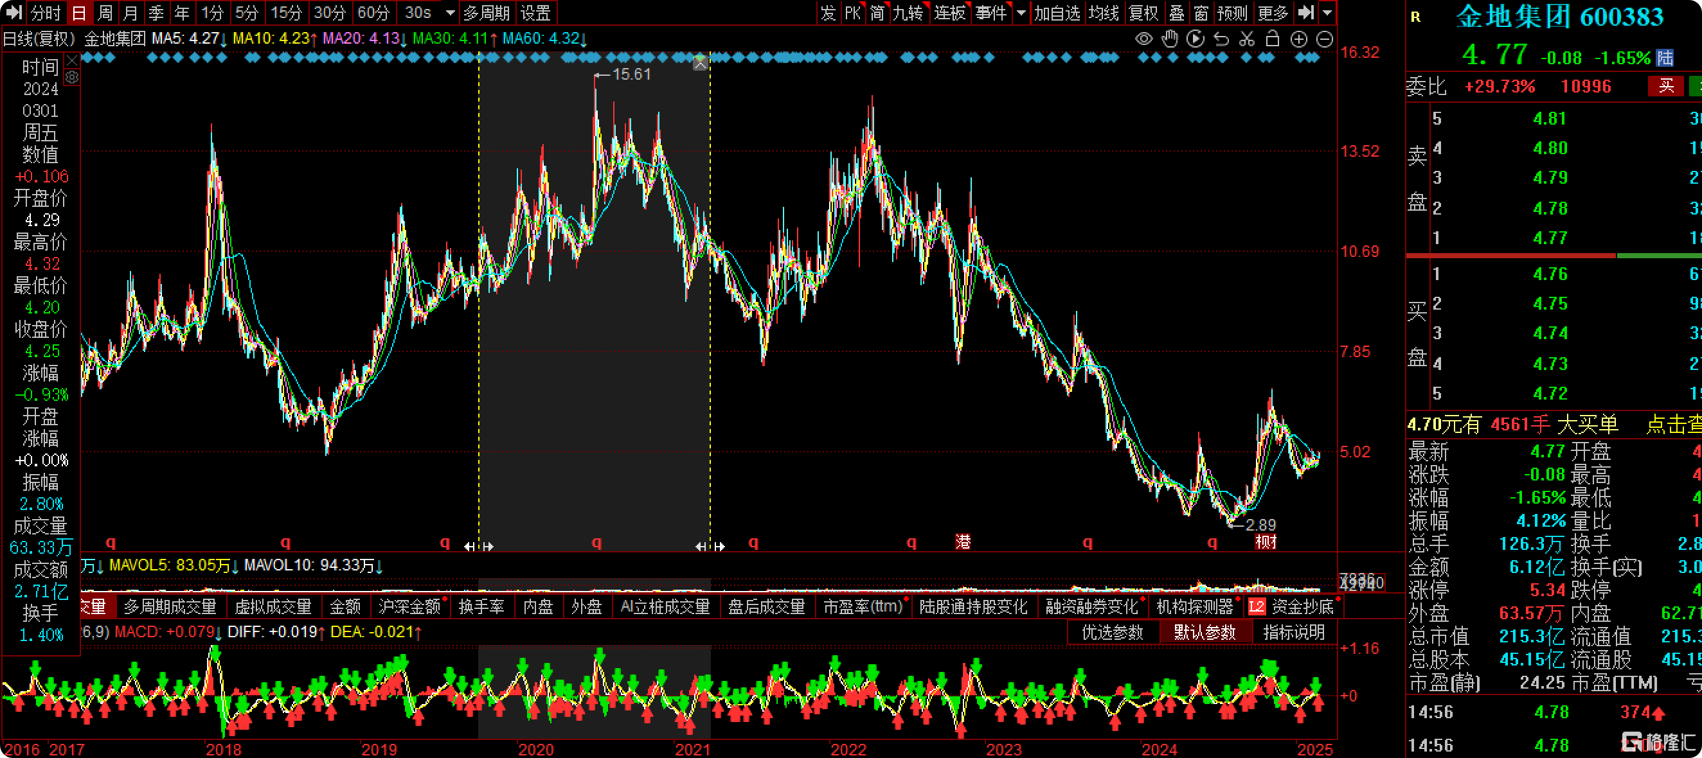Image resolution: width=1702 pixels, height=758 pixels.
Task: Click 加自选 to add to watchlist
Action: coord(1057,13)
